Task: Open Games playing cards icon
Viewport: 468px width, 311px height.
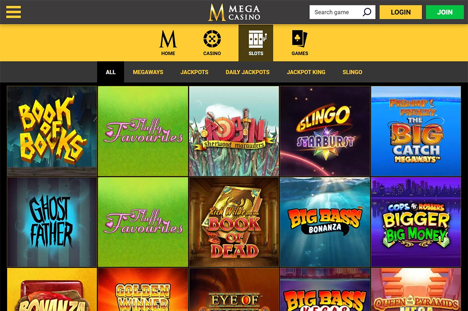Action: click(300, 38)
